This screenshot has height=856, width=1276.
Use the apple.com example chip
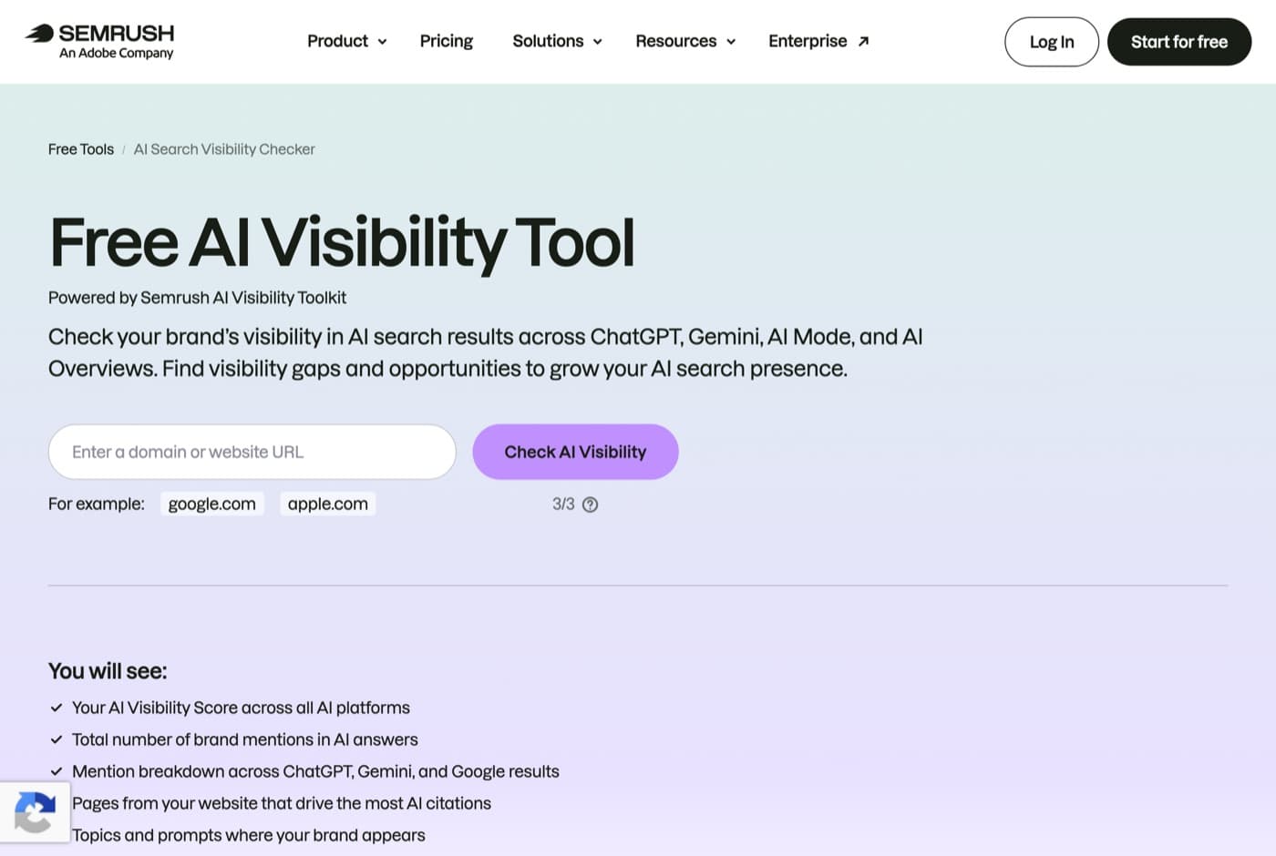tap(328, 504)
